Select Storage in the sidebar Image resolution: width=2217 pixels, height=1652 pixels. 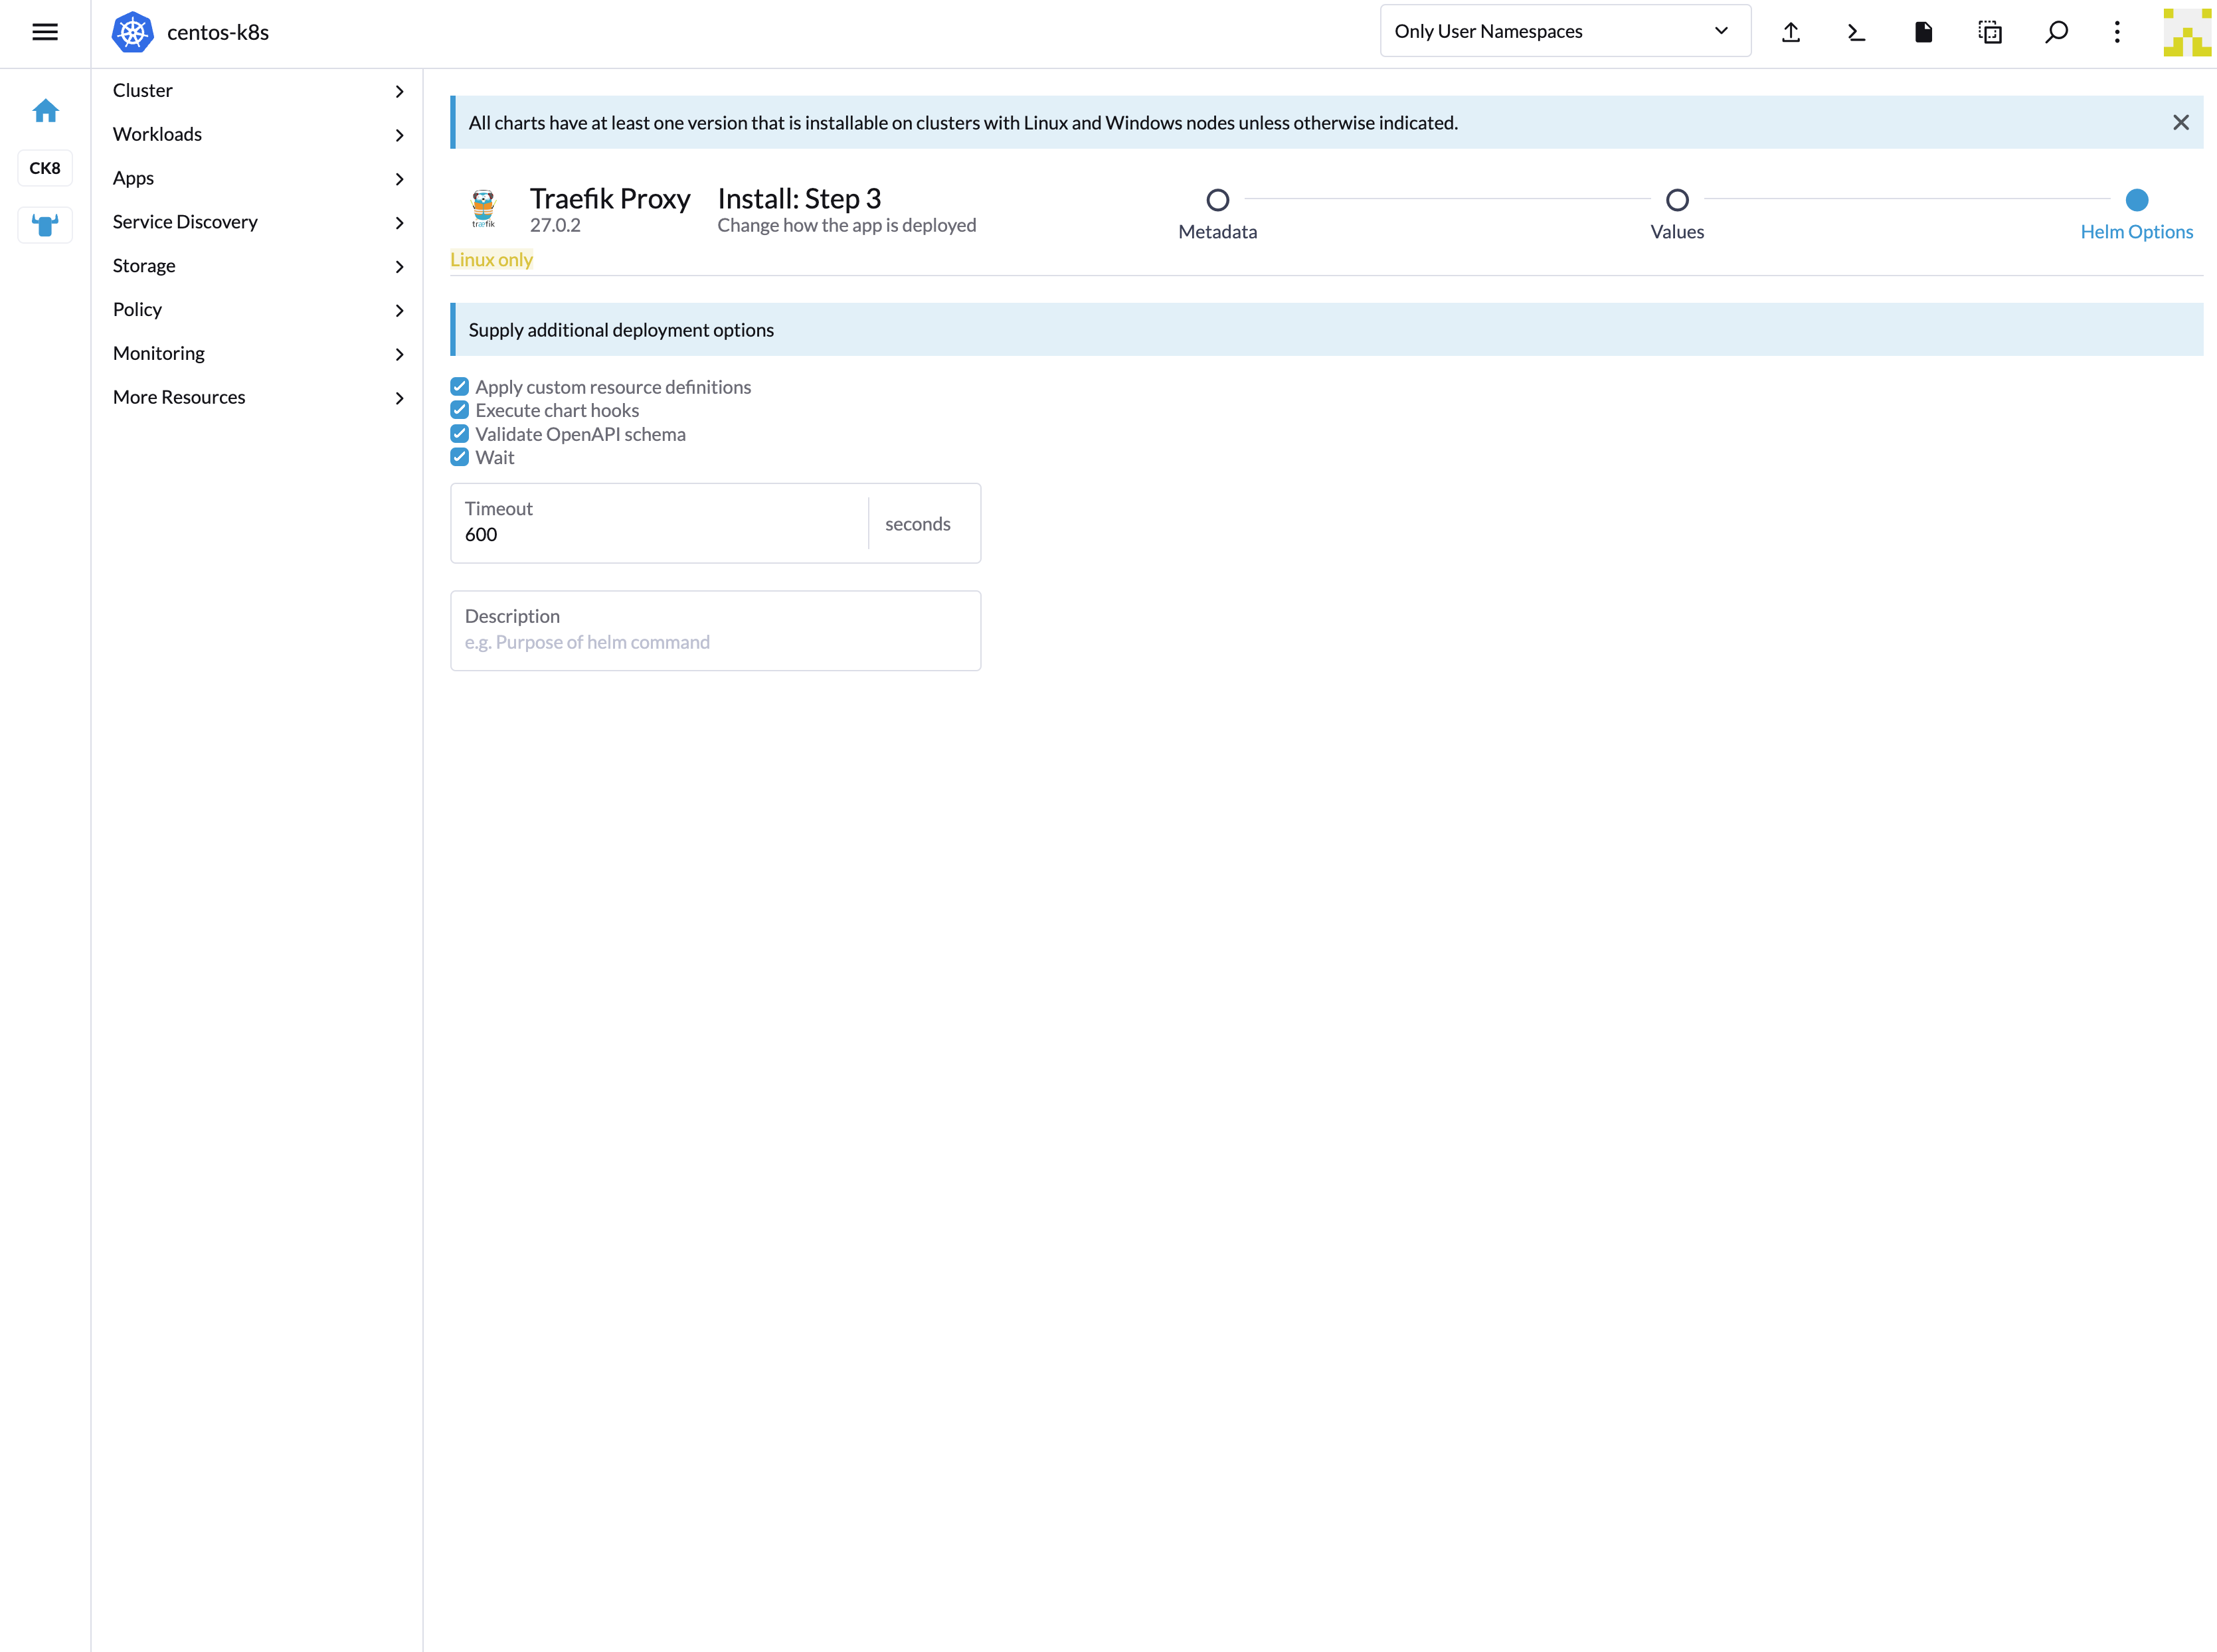[144, 266]
